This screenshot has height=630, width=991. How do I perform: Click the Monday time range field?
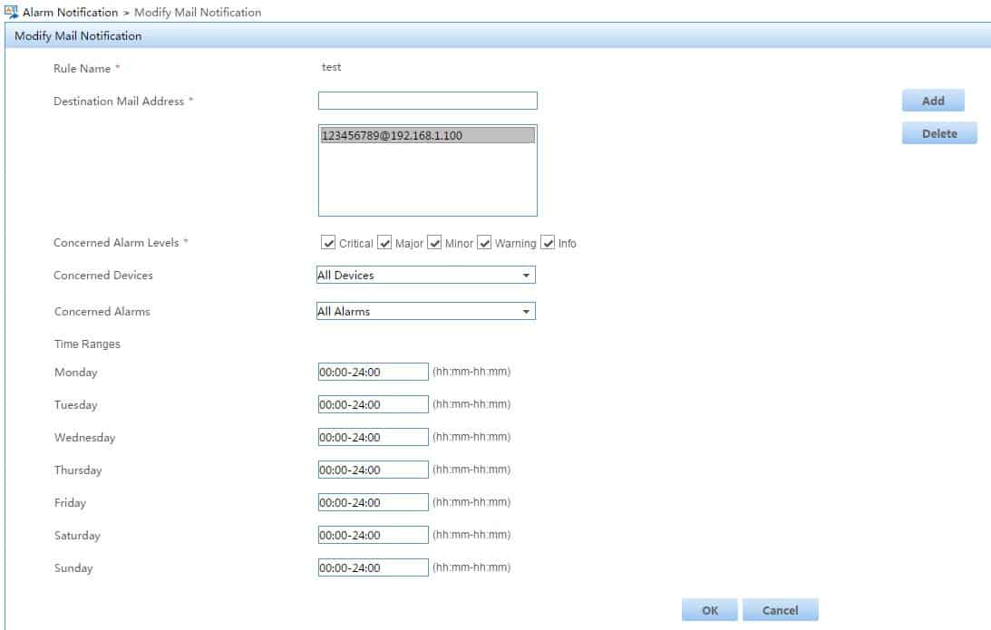coord(373,372)
